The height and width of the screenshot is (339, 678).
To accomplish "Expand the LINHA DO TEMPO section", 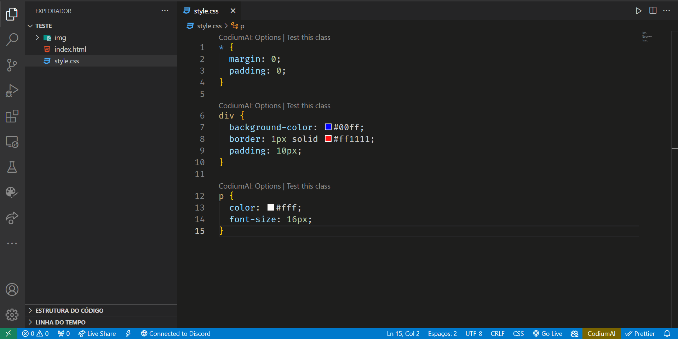I will [60, 322].
